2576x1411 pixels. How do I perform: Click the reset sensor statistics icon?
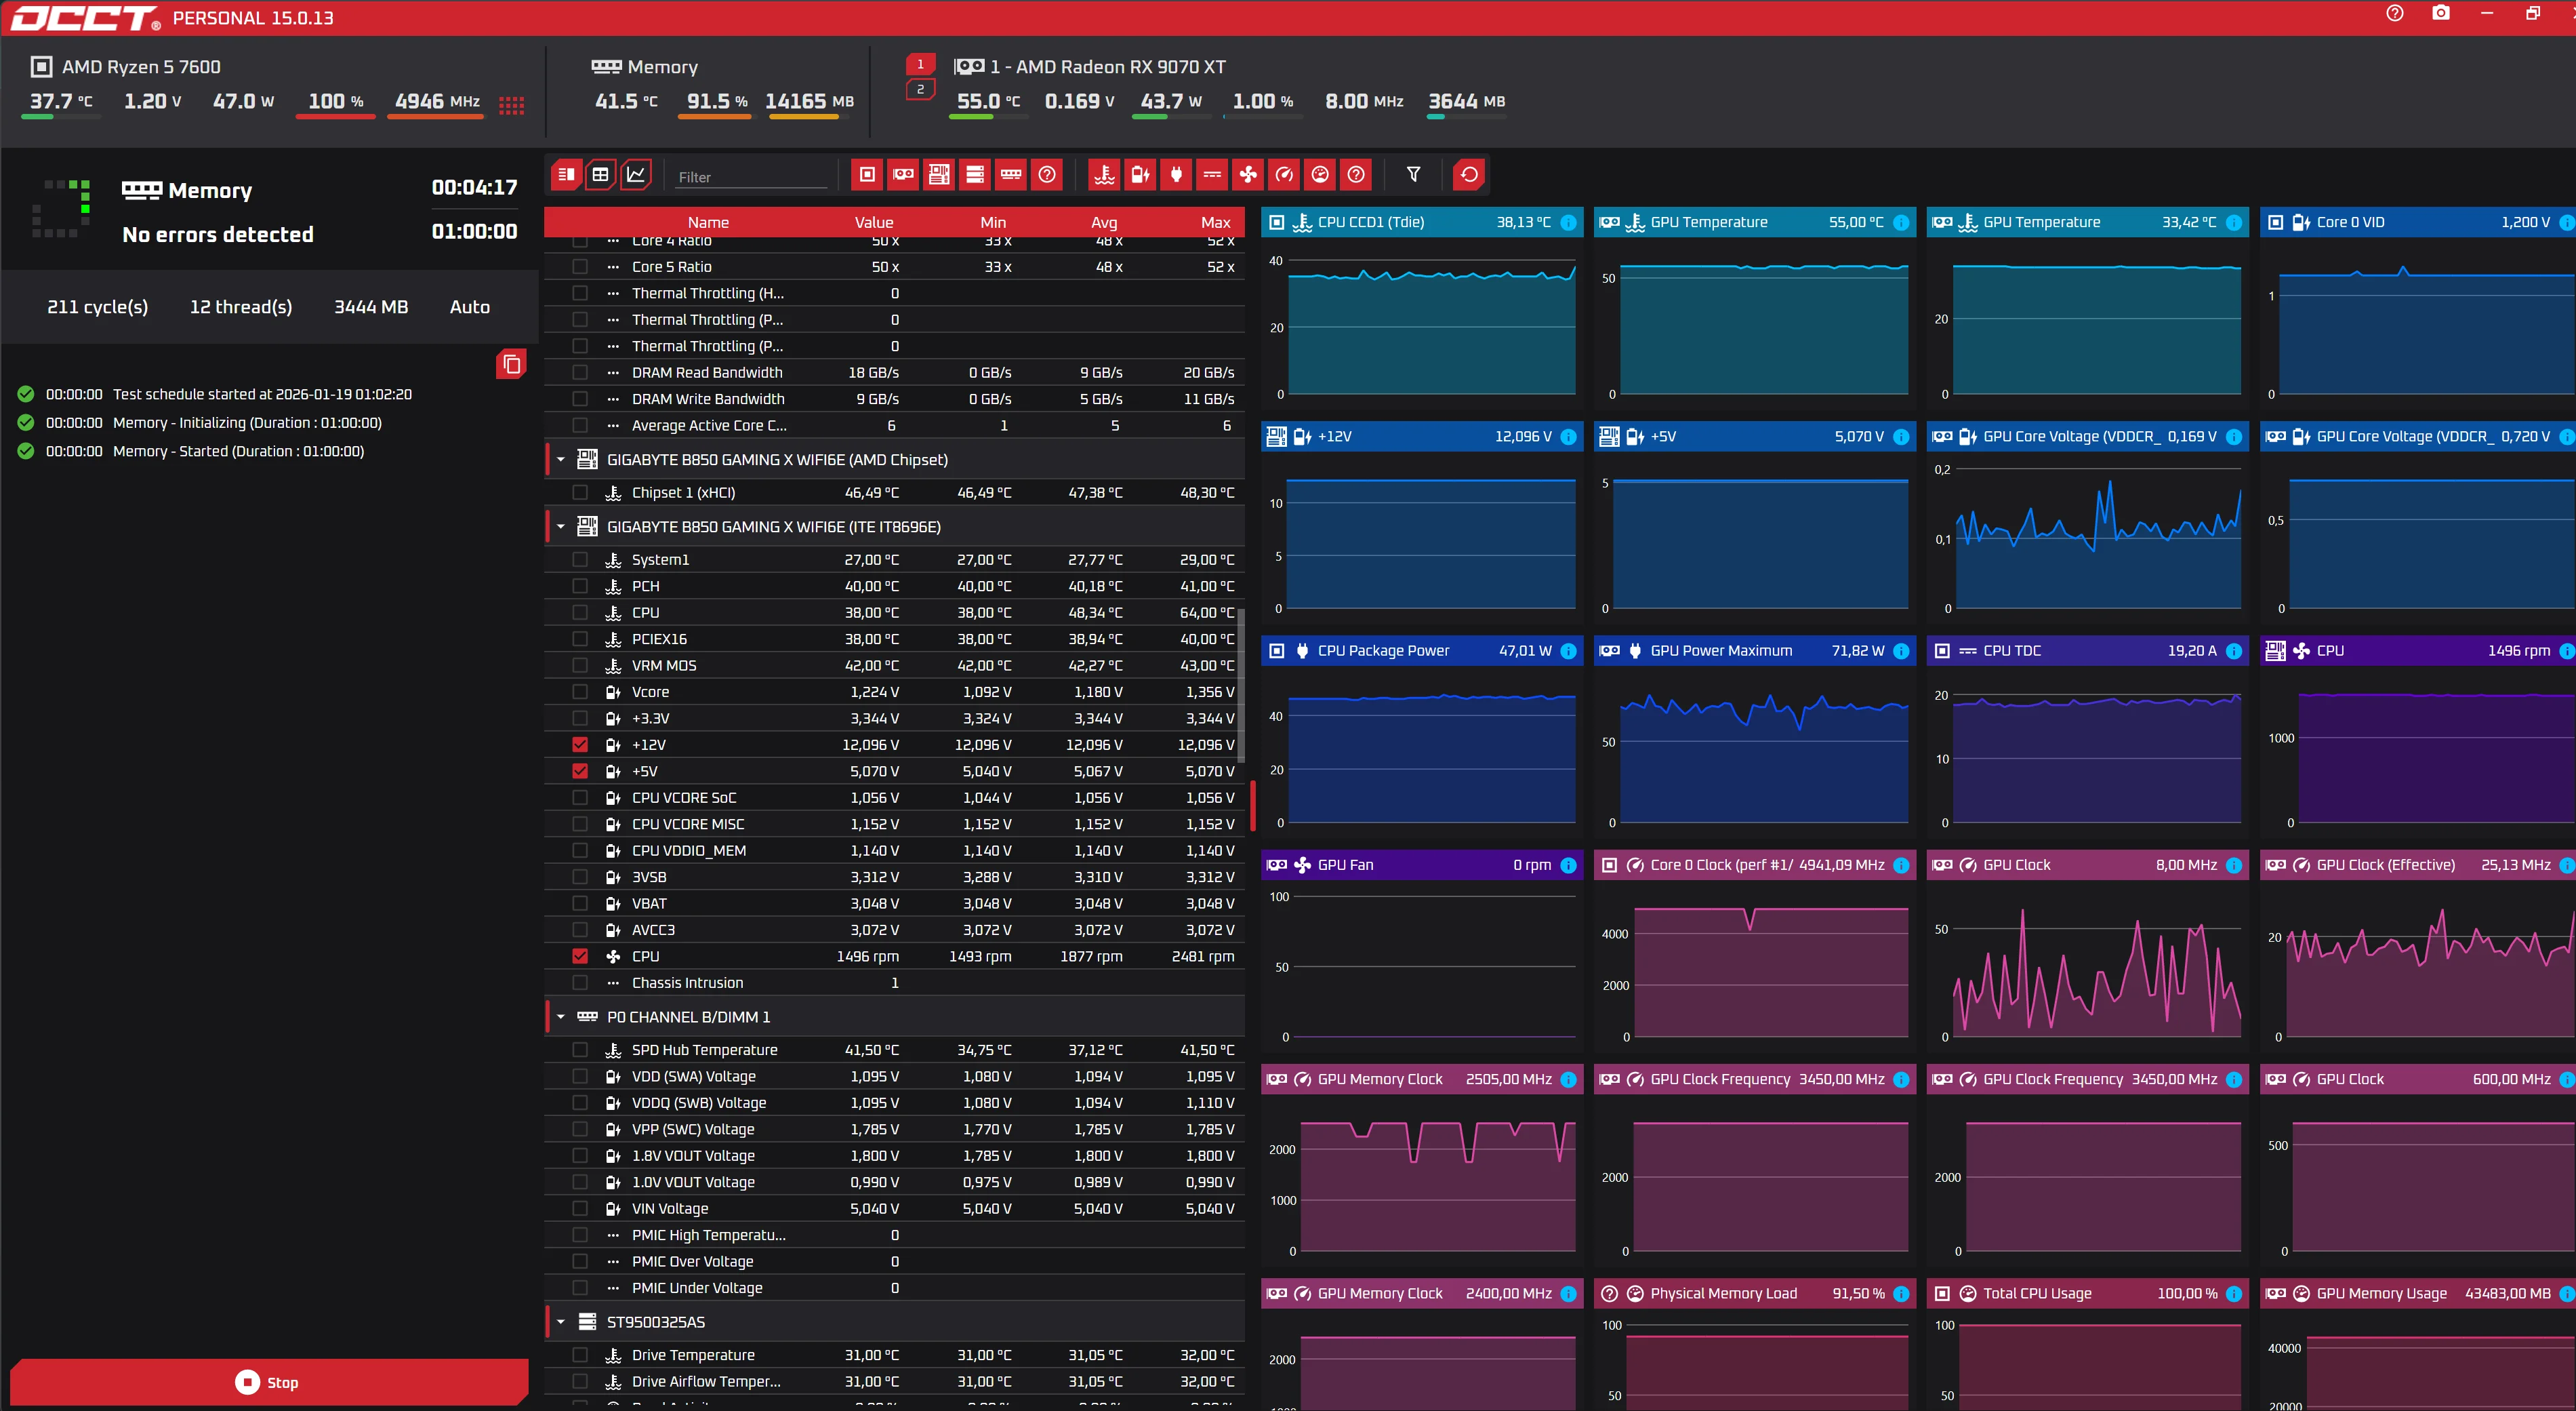click(1468, 174)
